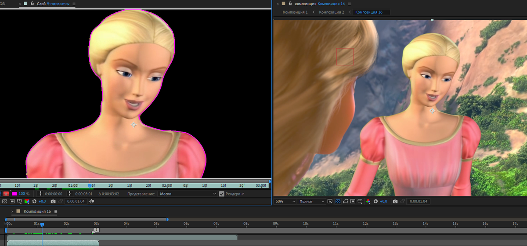Open the channel display RGB icon in layer panel

27,201
